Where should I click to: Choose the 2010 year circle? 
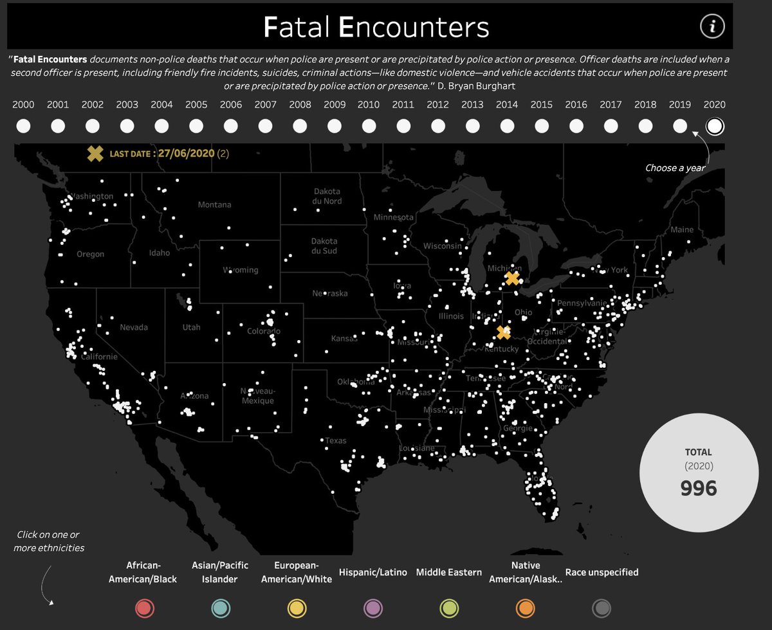(x=369, y=126)
